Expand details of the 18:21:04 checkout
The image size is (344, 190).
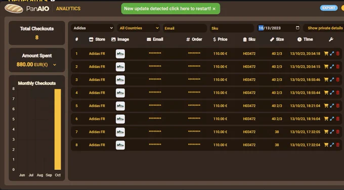(x=332, y=106)
